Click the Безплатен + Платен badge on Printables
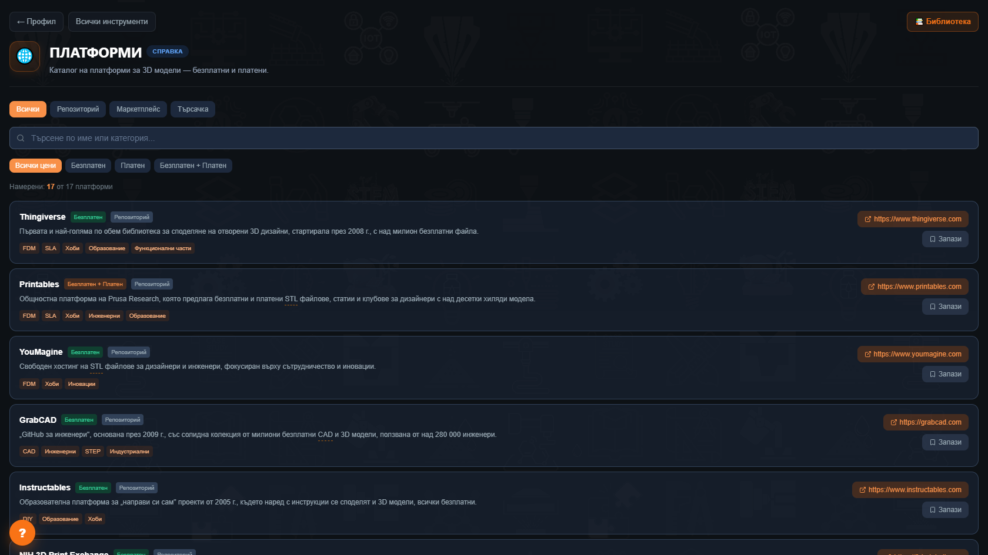The height and width of the screenshot is (555, 988). (x=95, y=284)
